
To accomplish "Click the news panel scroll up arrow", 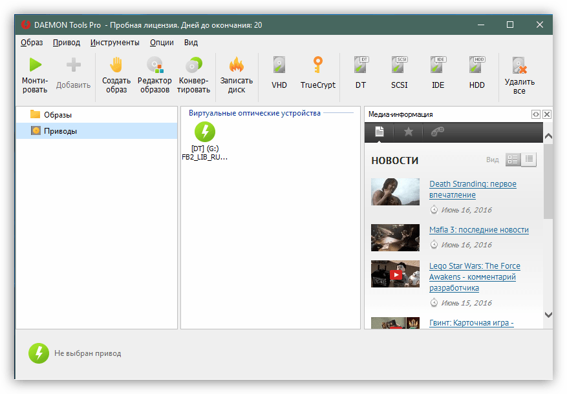I will (x=548, y=136).
